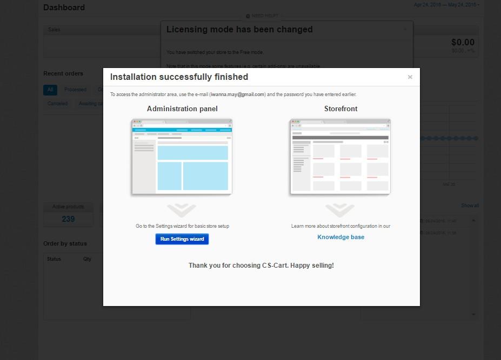Viewport: 501px width, 360px height.
Task: Click the Licensing mode has been changed heading
Action: pyautogui.click(x=239, y=29)
